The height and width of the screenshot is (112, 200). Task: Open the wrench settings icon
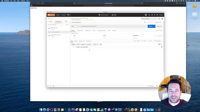(x=152, y=15)
